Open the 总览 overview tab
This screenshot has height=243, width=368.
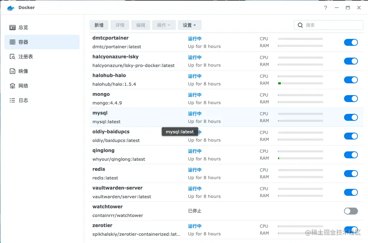point(42,27)
